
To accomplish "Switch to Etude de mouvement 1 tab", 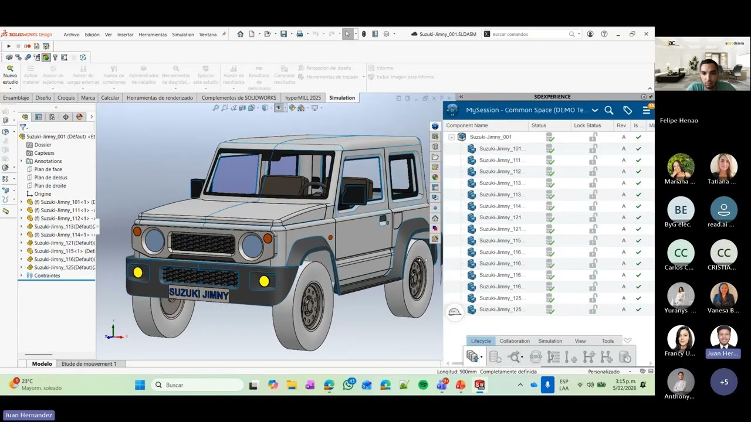I will [89, 364].
